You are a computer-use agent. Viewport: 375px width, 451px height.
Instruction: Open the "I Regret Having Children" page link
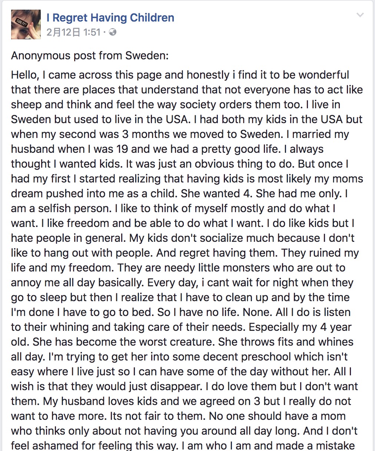110,17
